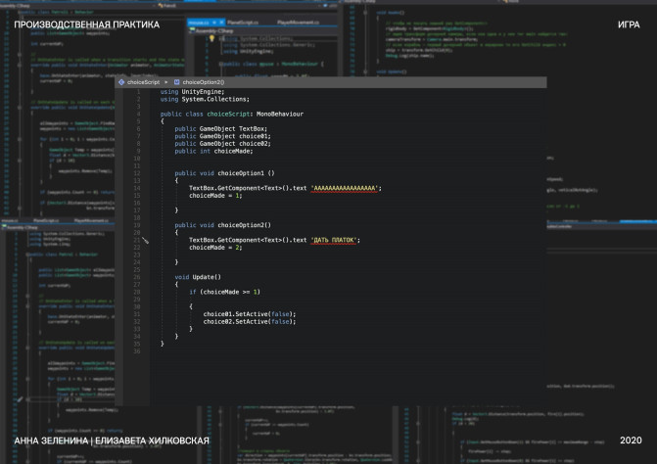Click the year 2020 label
Image resolution: width=657 pixels, height=464 pixels.
click(631, 441)
